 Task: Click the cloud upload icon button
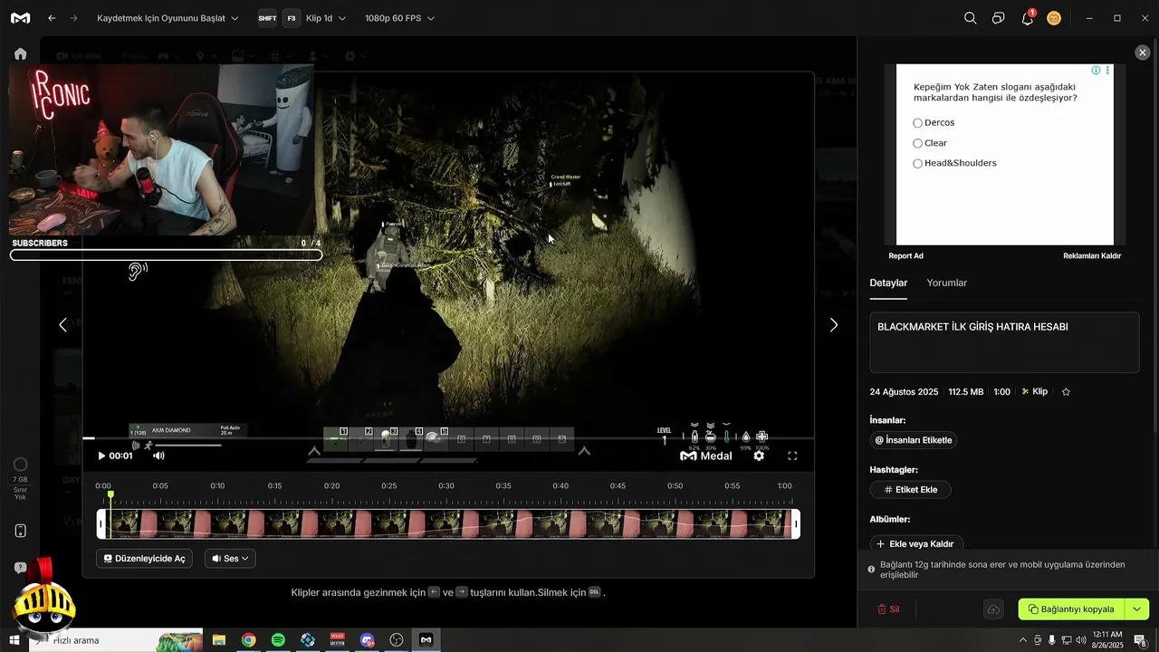coord(993,609)
